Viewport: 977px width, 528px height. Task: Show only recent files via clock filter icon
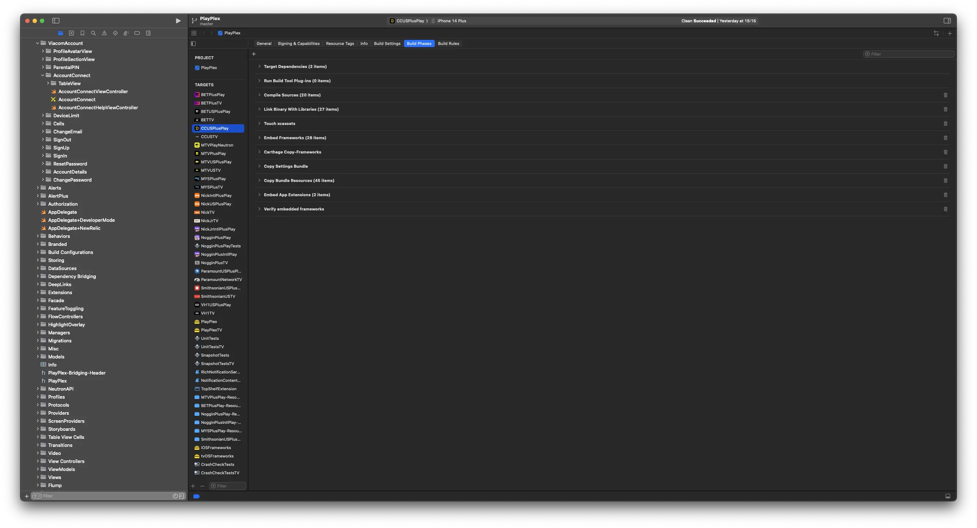[x=175, y=495]
